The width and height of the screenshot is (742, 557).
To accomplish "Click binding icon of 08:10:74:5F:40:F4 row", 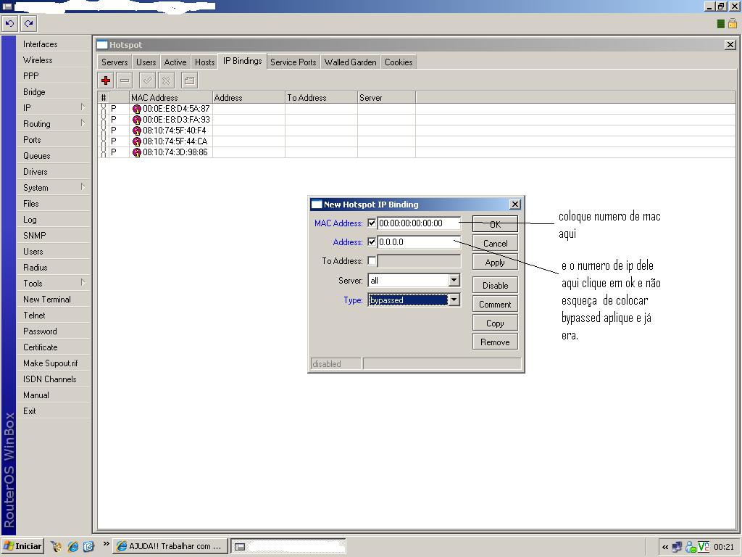I will (x=137, y=131).
